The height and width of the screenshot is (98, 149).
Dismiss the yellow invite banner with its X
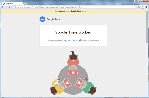pos(144,11)
